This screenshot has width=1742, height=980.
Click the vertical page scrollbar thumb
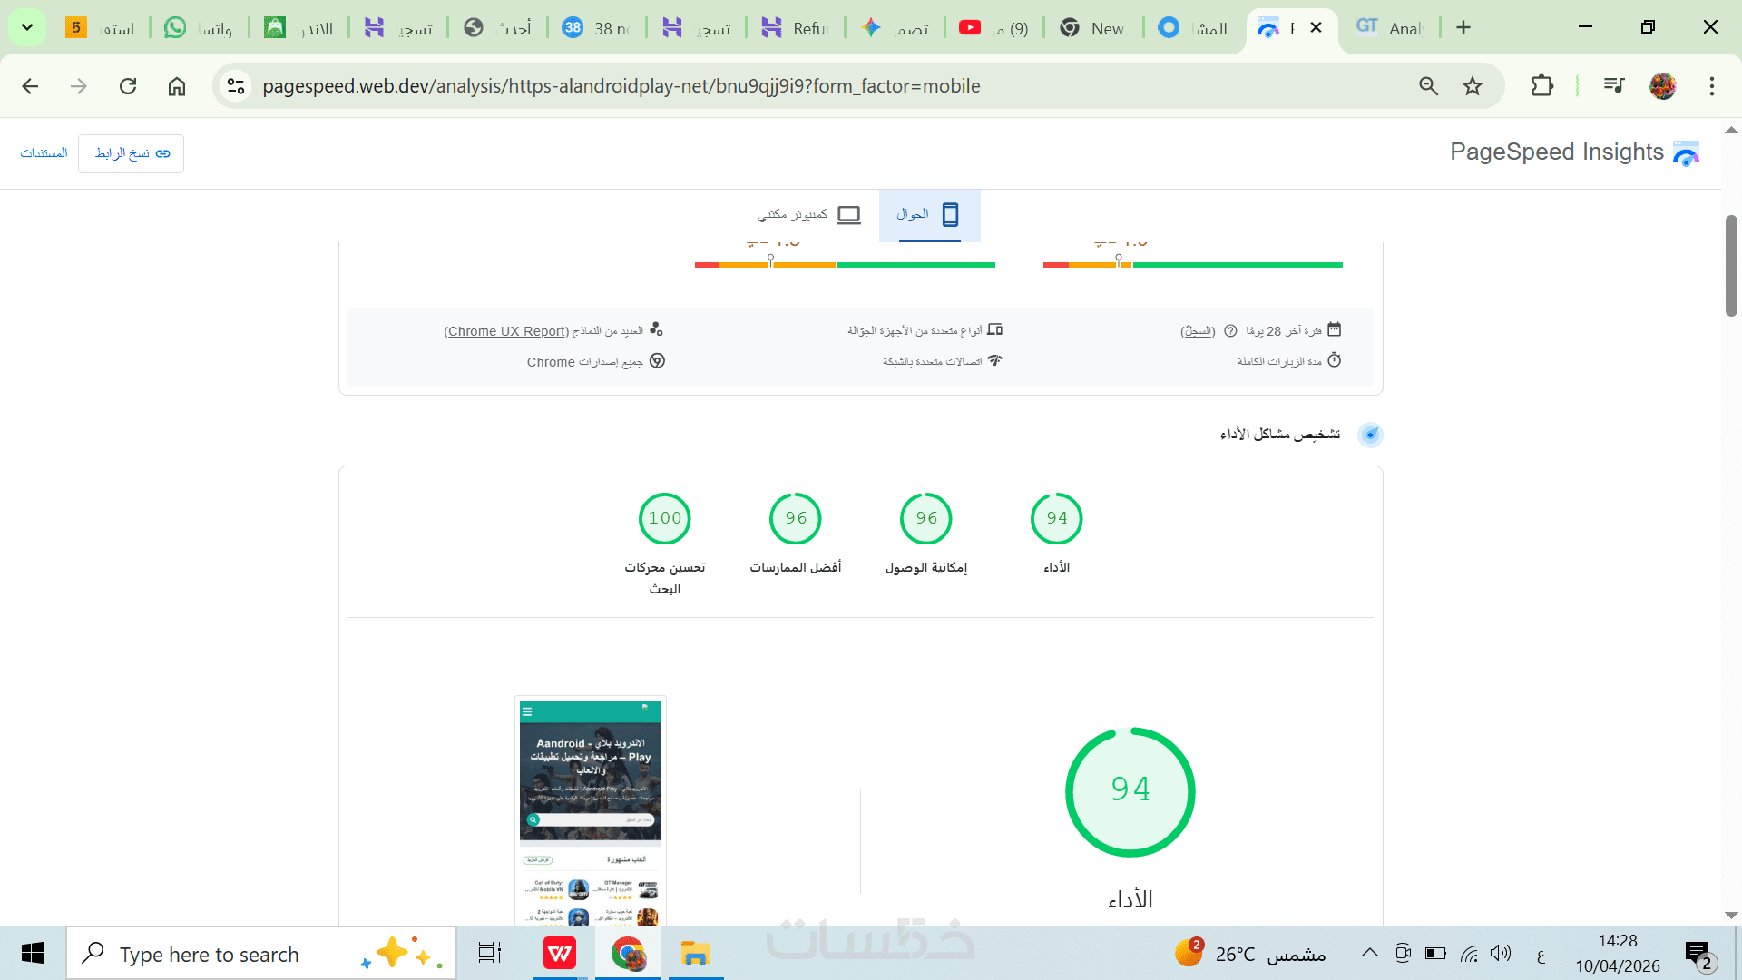tap(1731, 265)
